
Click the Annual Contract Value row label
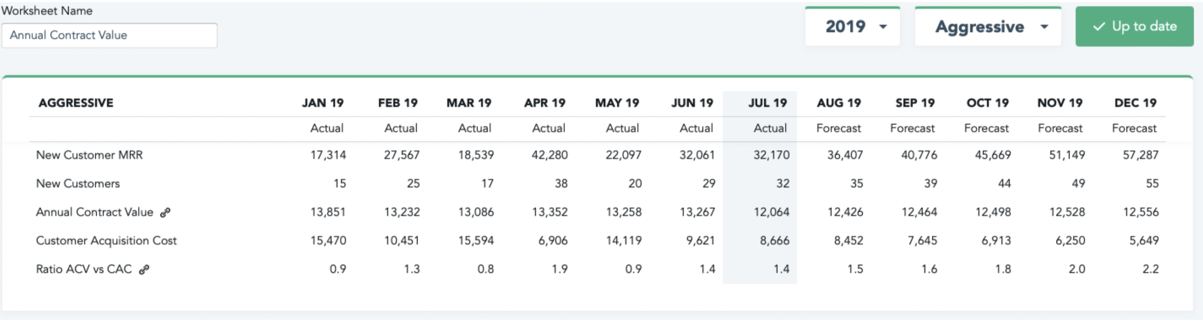point(95,213)
